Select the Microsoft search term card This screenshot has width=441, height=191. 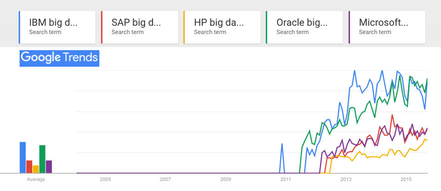(387, 27)
